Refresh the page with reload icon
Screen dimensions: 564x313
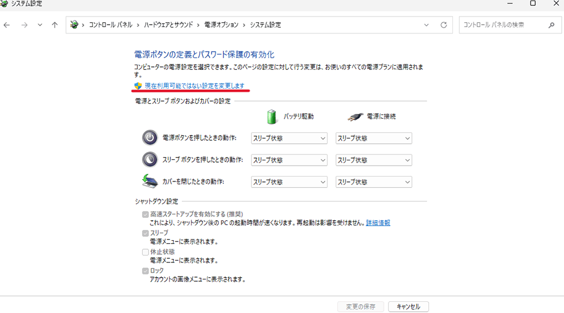click(x=444, y=25)
